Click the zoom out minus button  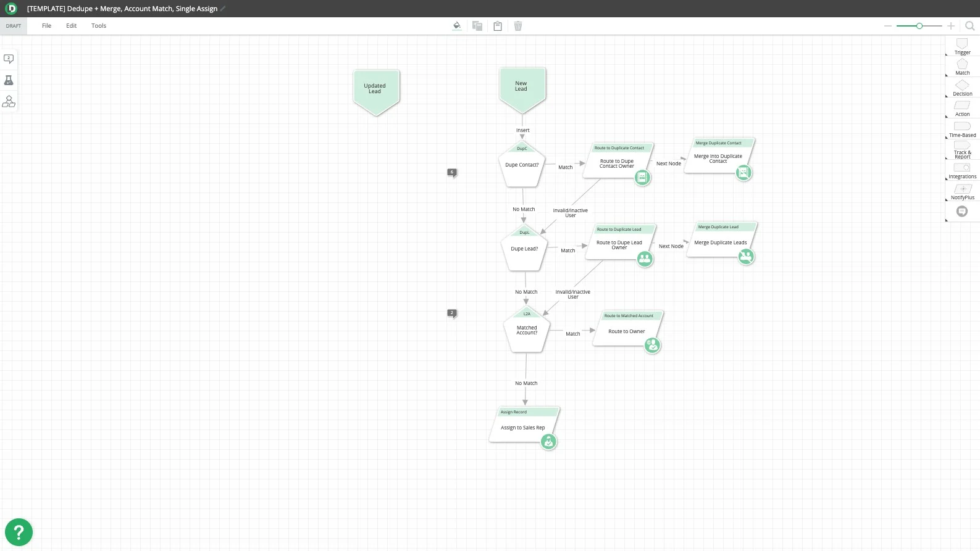point(888,26)
